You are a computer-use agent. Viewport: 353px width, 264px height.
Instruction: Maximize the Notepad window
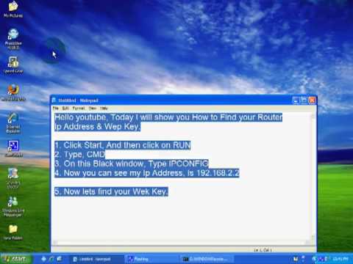(304, 100)
